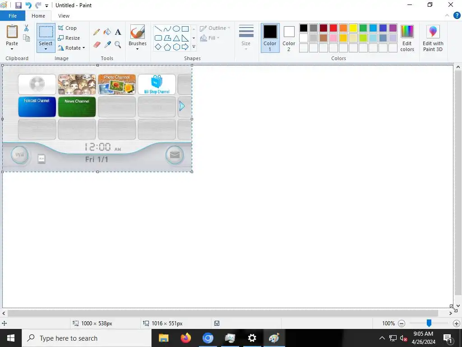Select the Pentagon shape
The width and height of the screenshot is (462, 347).
point(167,47)
